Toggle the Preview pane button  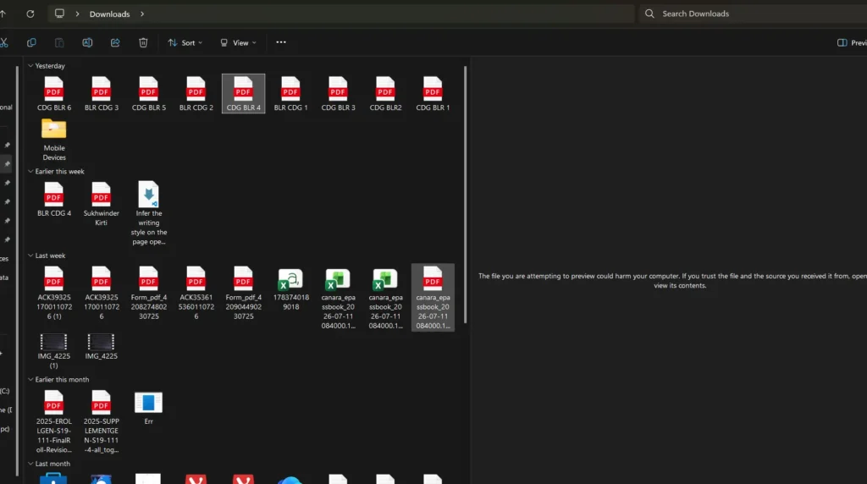coord(852,42)
